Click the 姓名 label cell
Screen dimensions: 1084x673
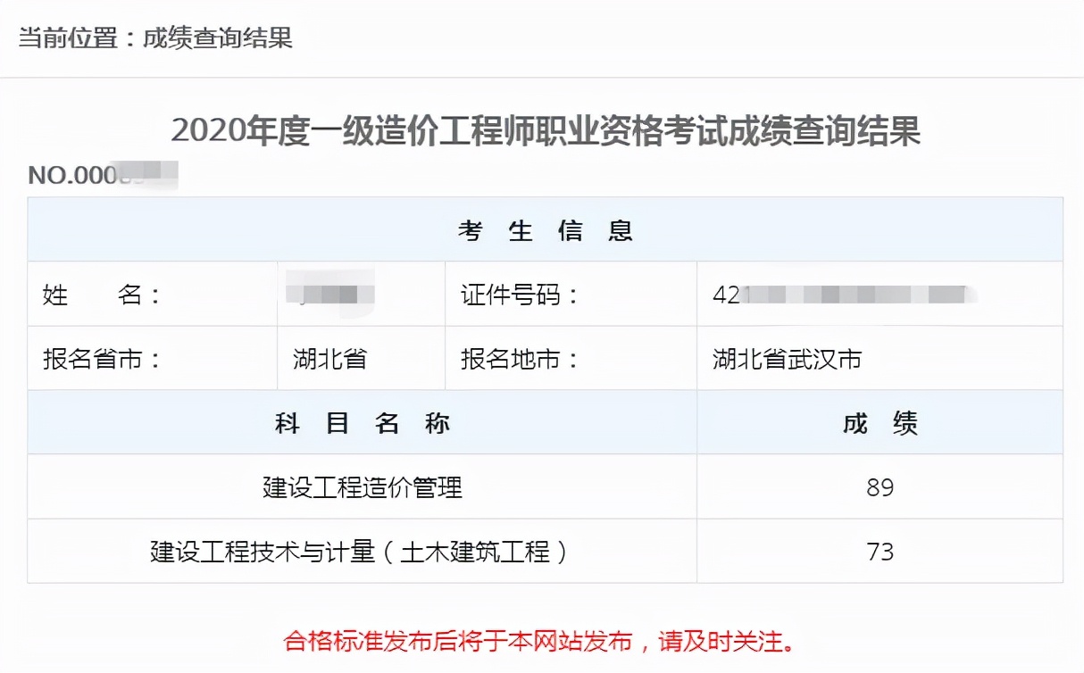pyautogui.click(x=102, y=295)
